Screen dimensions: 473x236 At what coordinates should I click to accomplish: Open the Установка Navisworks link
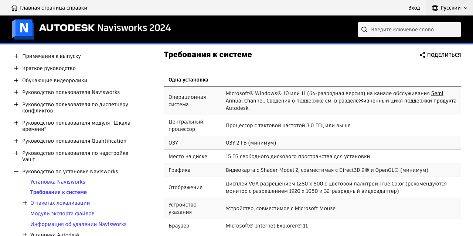click(x=58, y=182)
